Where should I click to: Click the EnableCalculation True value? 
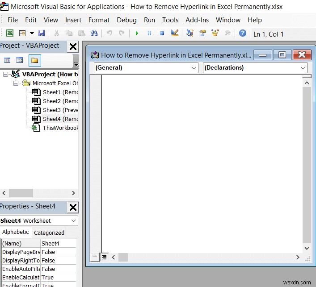point(59,277)
